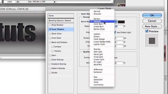This screenshot has width=168, height=94.
Task: Choose Linear Light blend mode
Action: (x=102, y=59)
